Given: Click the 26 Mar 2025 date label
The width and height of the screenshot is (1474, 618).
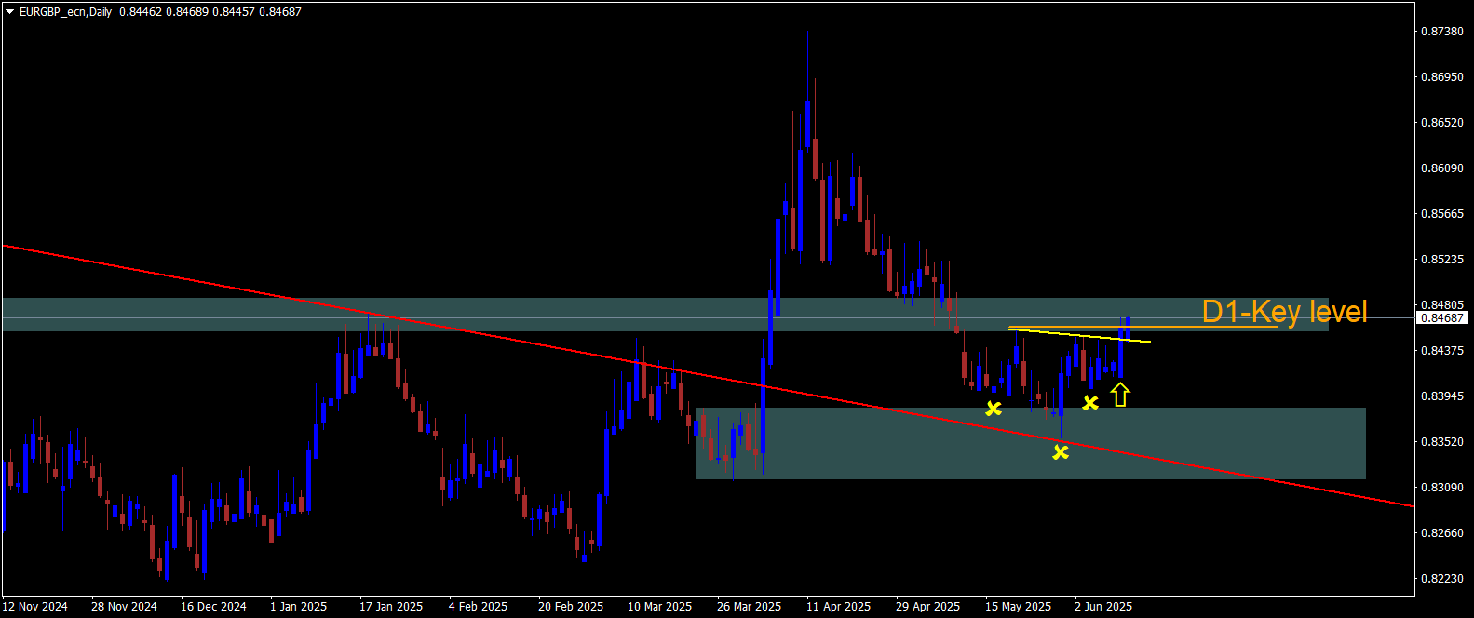Looking at the screenshot, I should click(x=749, y=607).
